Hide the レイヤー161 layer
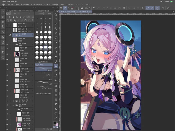 [x=7, y=96]
